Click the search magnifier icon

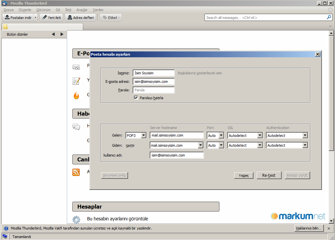(x=329, y=17)
